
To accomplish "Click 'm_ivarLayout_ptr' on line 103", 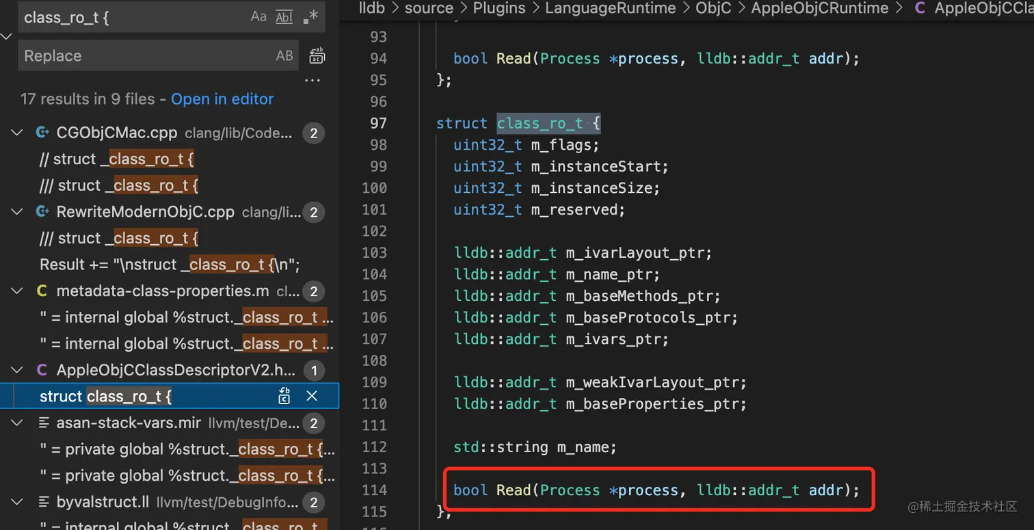I will point(635,252).
